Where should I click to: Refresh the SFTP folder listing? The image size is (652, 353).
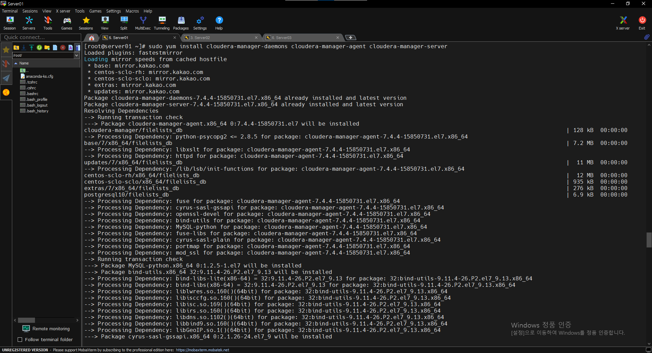(39, 48)
